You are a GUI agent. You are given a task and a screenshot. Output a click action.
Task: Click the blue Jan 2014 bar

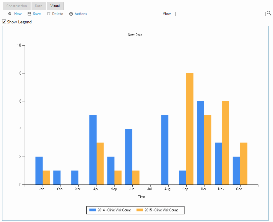point(39,171)
